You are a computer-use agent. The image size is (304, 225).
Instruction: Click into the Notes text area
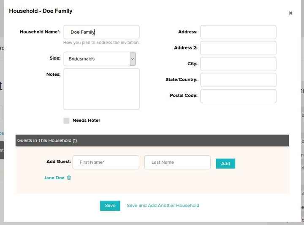101,89
